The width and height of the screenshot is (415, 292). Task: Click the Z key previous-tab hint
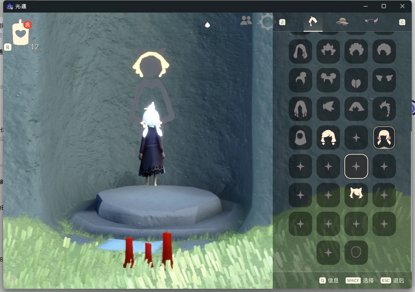(282, 22)
